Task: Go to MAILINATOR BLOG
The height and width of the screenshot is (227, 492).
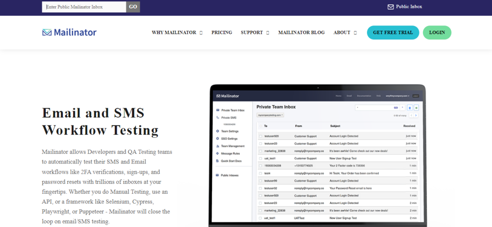Action: [x=302, y=33]
